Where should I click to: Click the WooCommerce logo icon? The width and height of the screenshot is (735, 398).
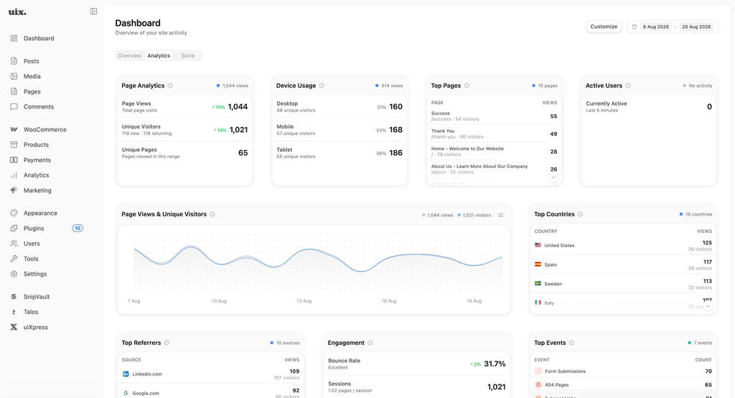(14, 129)
